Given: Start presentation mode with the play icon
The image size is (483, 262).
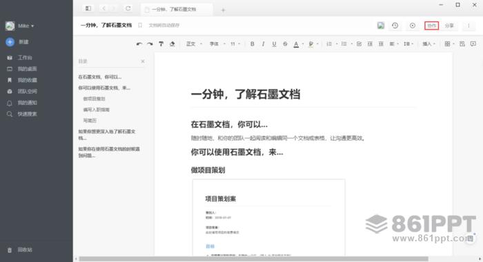Looking at the screenshot, I should pos(413,26).
